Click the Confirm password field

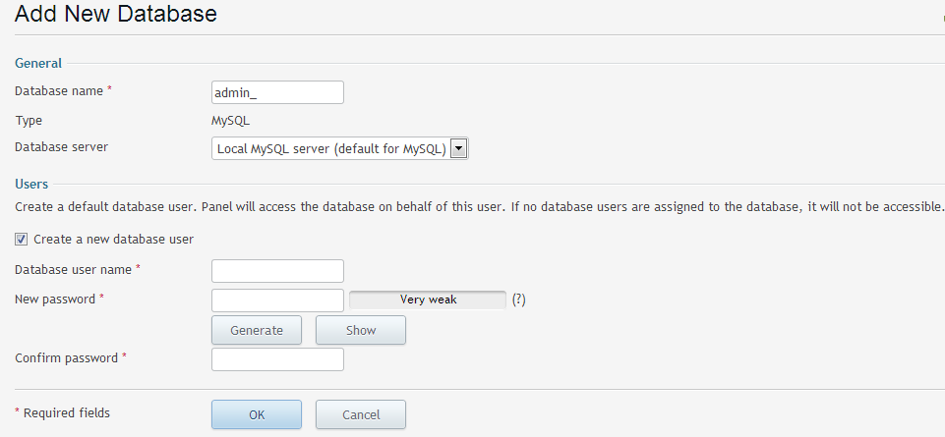coord(277,358)
